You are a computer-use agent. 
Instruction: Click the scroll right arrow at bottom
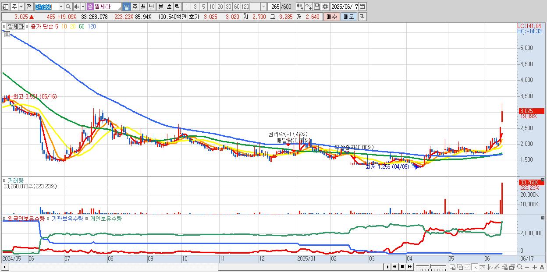(388, 267)
